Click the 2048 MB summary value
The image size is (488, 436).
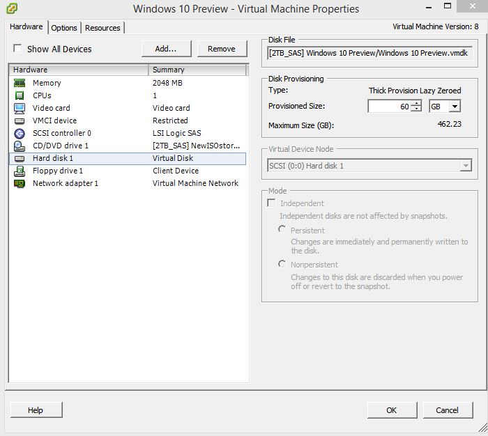click(x=167, y=83)
